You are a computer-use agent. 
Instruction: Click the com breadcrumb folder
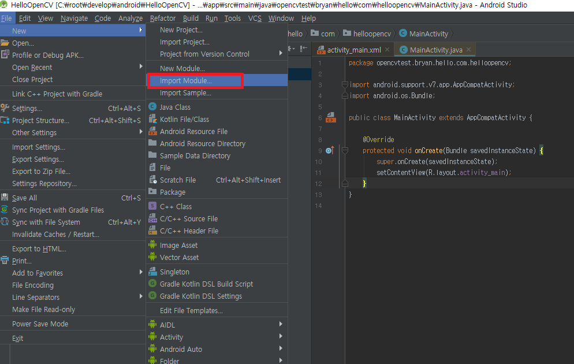[323, 34]
